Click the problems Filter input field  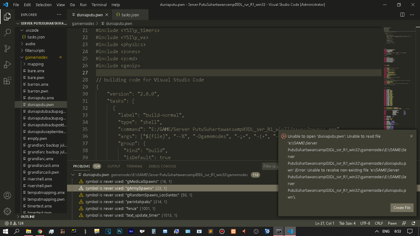click(271, 166)
